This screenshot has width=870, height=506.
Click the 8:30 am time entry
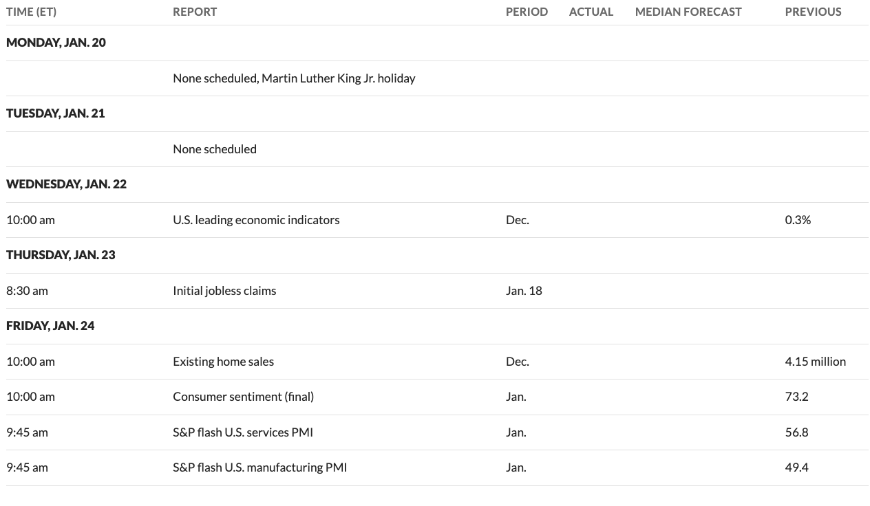click(x=27, y=291)
